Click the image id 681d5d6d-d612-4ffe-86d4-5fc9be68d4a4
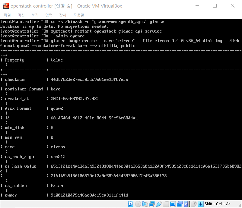Screen dimensions: 242x208 point(94,118)
